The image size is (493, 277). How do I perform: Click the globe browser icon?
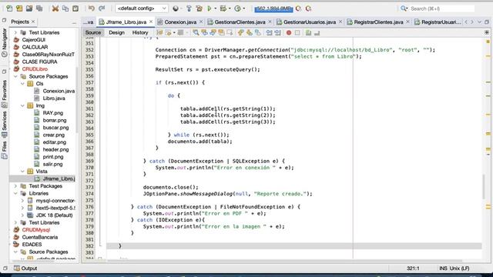[176, 8]
